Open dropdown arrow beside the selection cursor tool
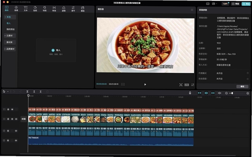This screenshot has width=252, height=157. coord(8,92)
